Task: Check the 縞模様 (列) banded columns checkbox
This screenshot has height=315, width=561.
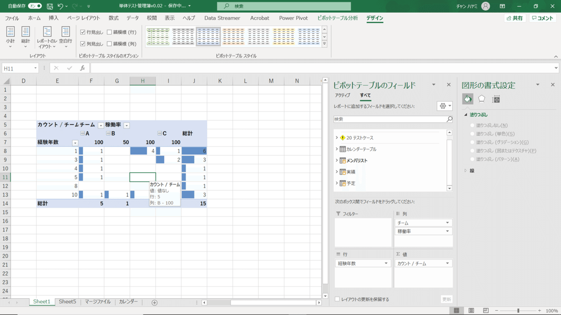Action: (x=109, y=44)
